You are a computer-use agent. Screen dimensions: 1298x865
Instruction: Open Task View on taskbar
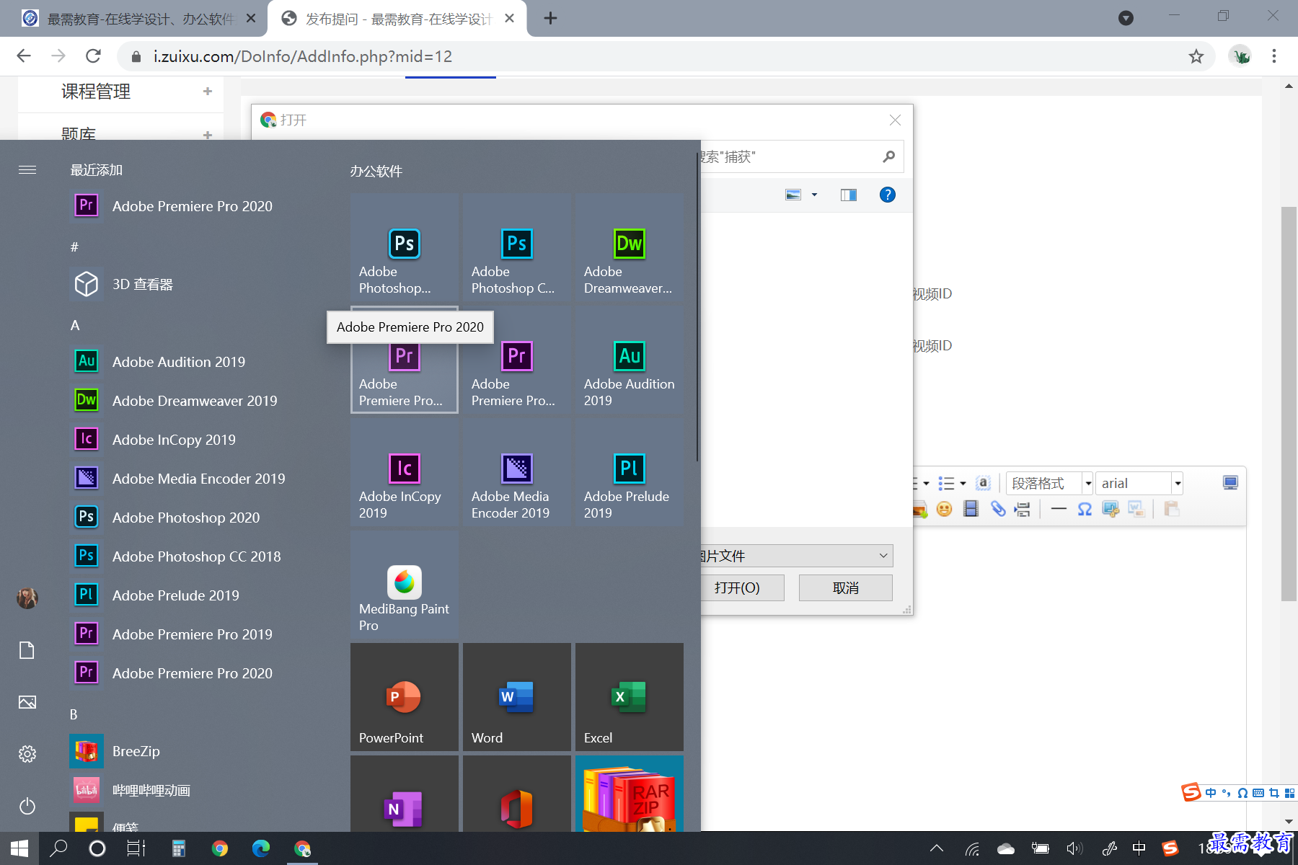tap(136, 848)
